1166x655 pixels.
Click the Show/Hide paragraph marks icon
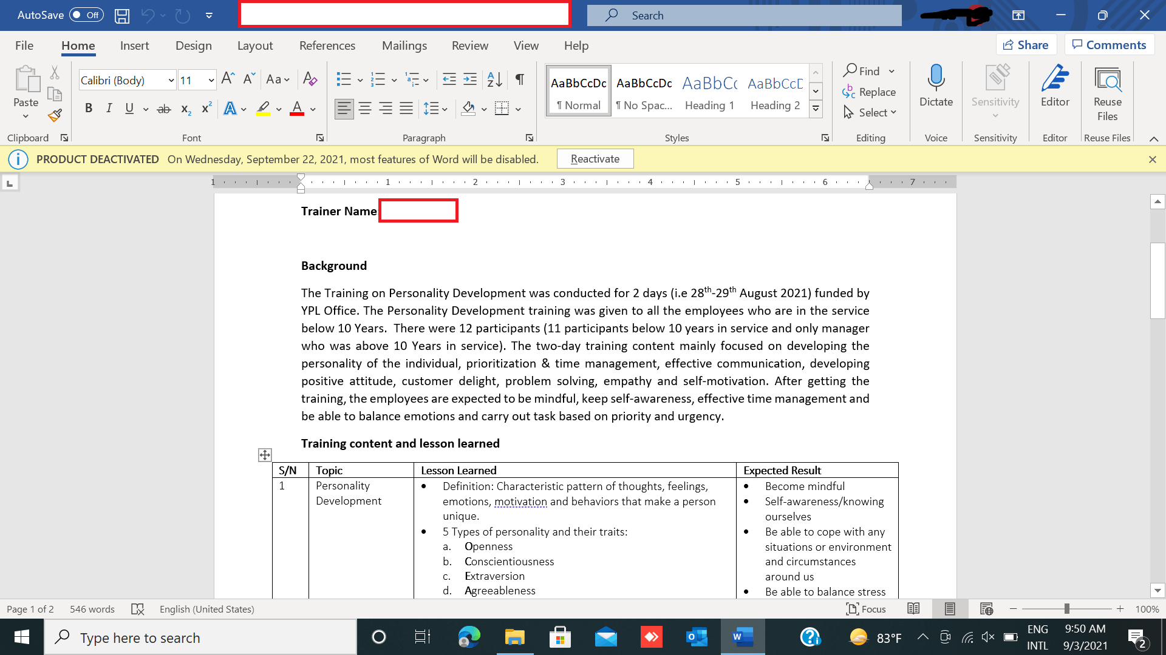[x=520, y=79]
